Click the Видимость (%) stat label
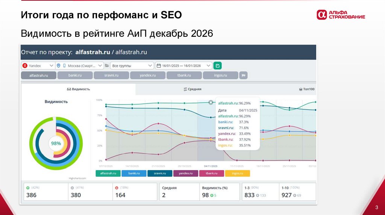 coord(215,188)
